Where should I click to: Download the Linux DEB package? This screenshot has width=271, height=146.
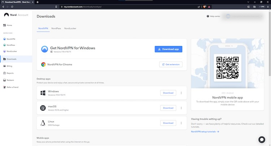point(168,123)
